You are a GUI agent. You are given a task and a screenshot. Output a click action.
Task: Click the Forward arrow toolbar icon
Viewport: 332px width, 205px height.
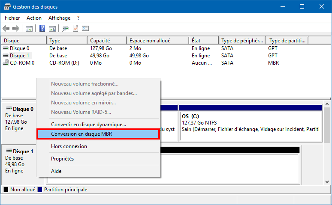click(x=16, y=28)
